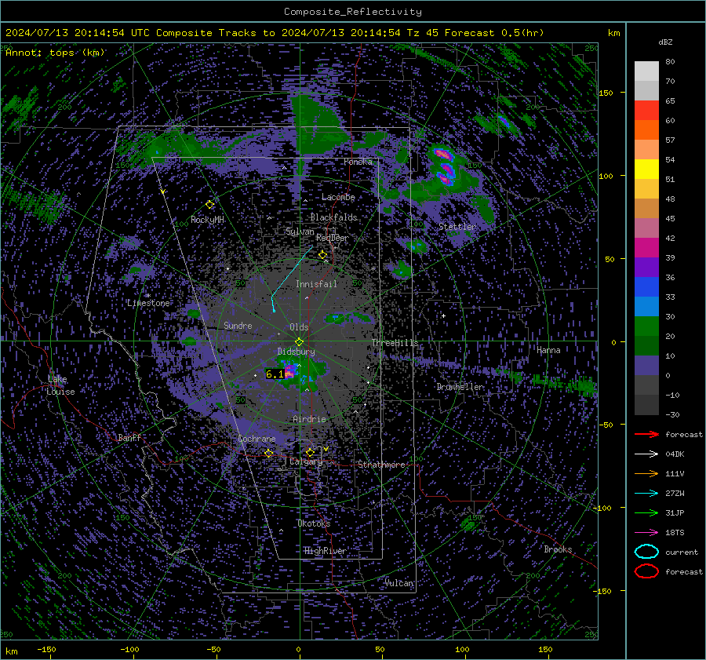Image resolution: width=706 pixels, height=660 pixels.
Task: Click the 18TS legend label text
Action: pos(675,533)
